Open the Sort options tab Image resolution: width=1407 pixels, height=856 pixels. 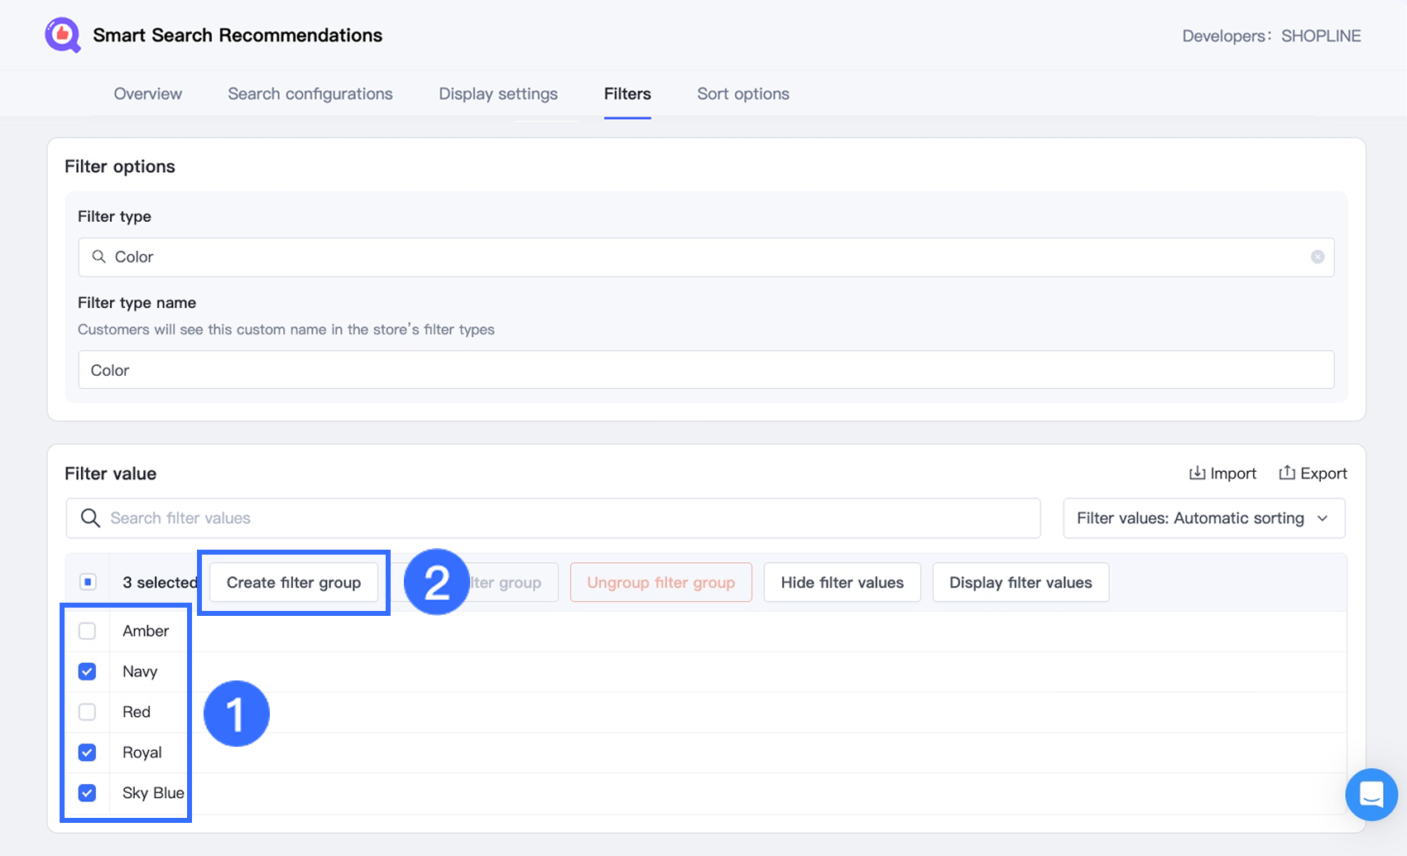(x=742, y=94)
